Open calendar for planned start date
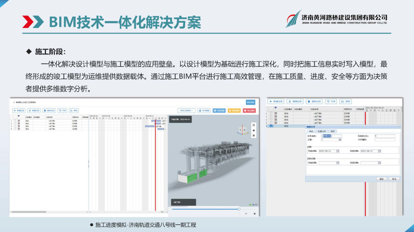 [338, 151]
